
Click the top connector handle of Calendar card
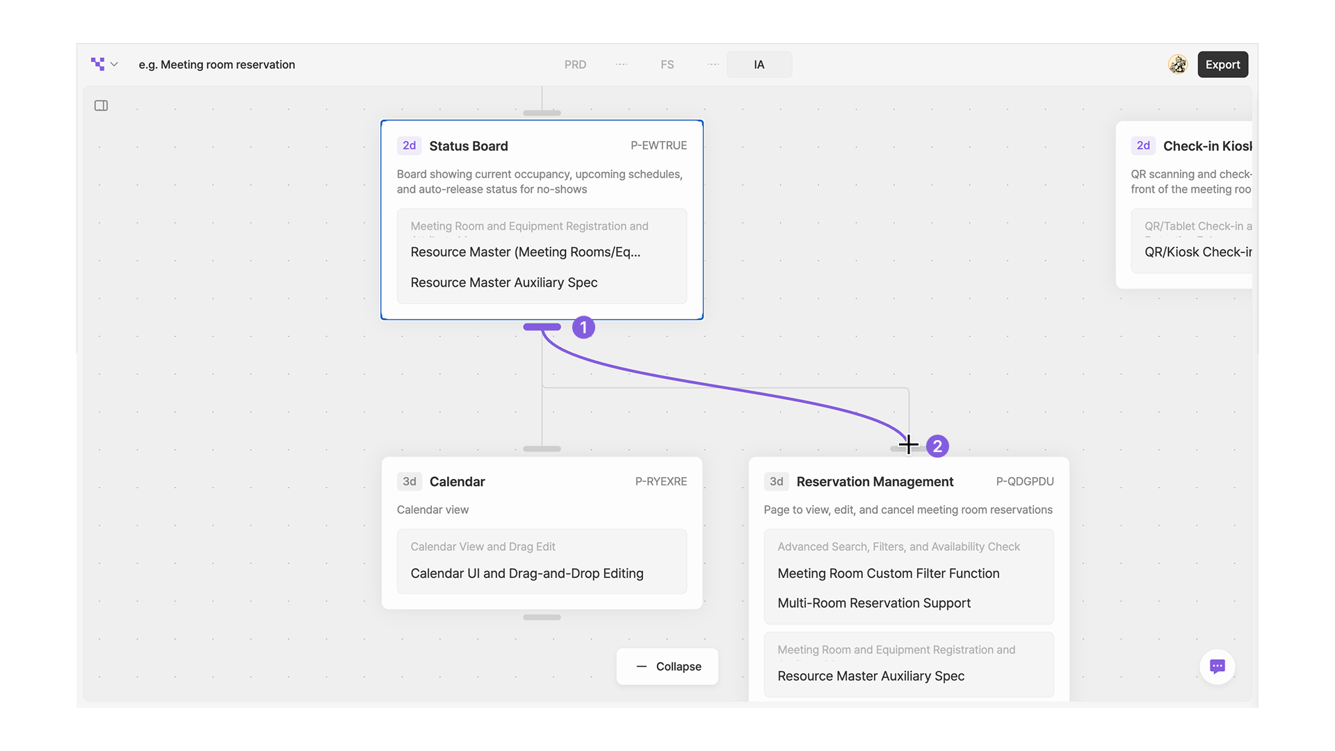point(542,449)
